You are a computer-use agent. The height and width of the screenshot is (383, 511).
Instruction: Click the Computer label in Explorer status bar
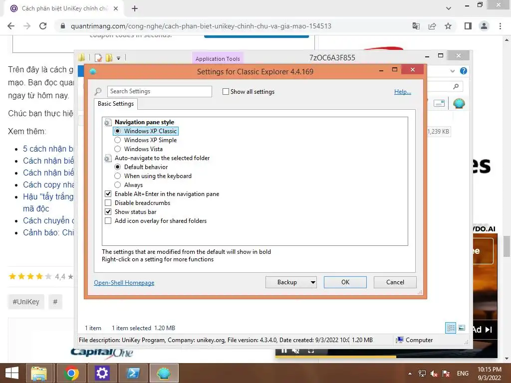pyautogui.click(x=419, y=340)
